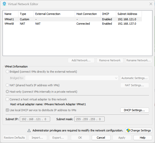
Task: Open the Help button
Action: [143, 138]
